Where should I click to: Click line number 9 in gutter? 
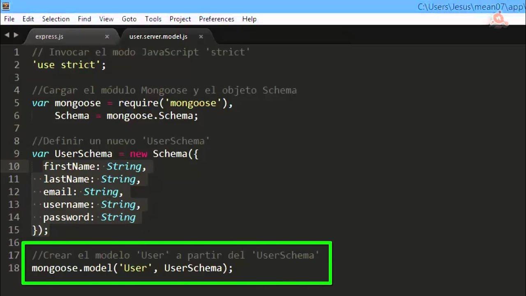pos(16,154)
